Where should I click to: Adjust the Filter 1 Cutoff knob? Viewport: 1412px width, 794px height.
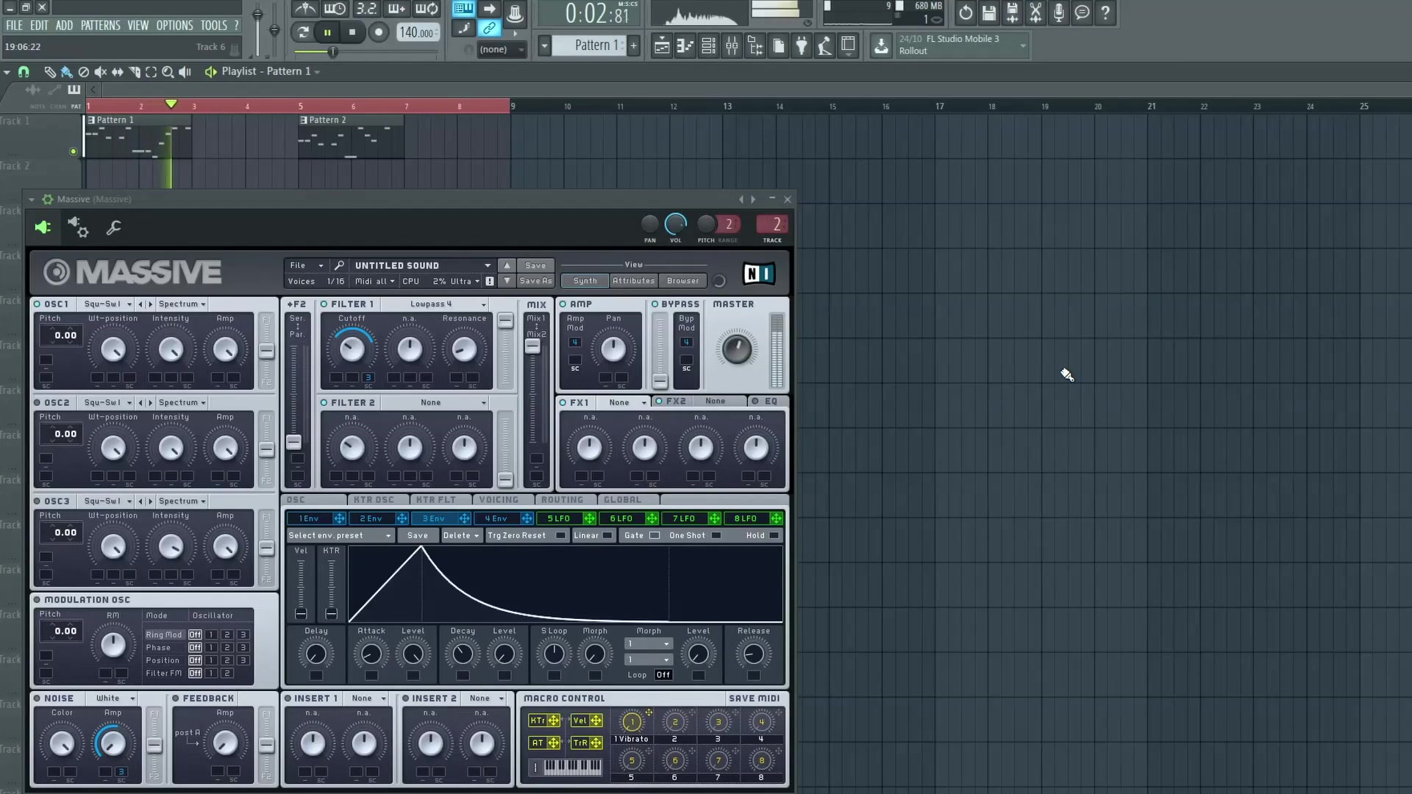coord(352,349)
